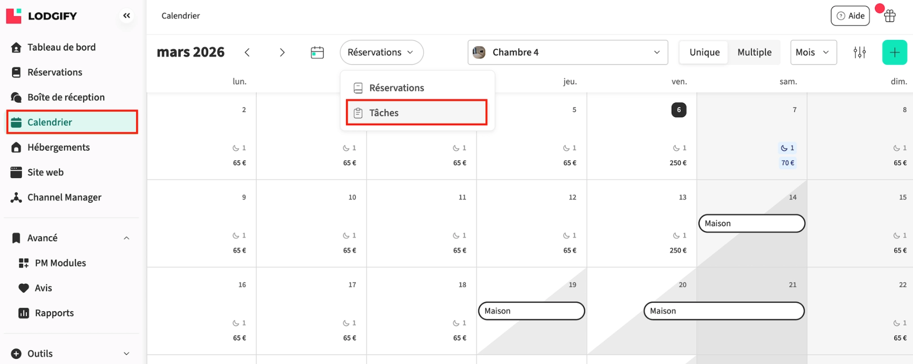913x364 pixels.
Task: Open Channel Manager in sidebar
Action: point(64,197)
